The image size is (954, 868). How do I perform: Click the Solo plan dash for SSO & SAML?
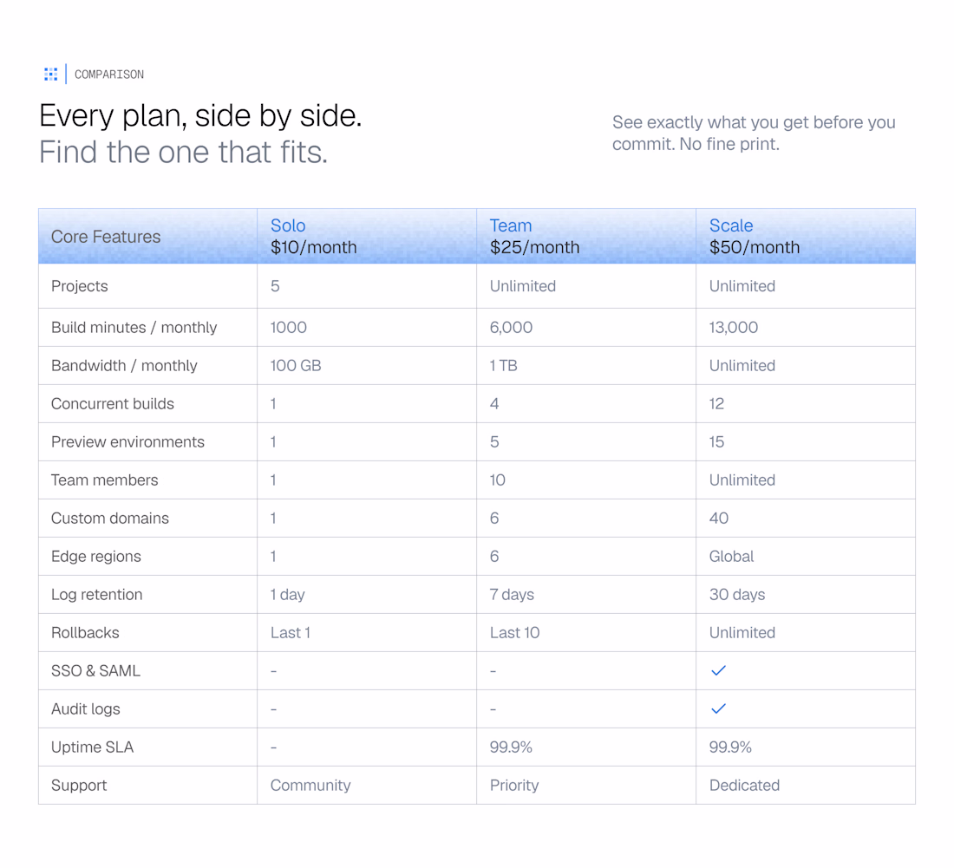274,671
